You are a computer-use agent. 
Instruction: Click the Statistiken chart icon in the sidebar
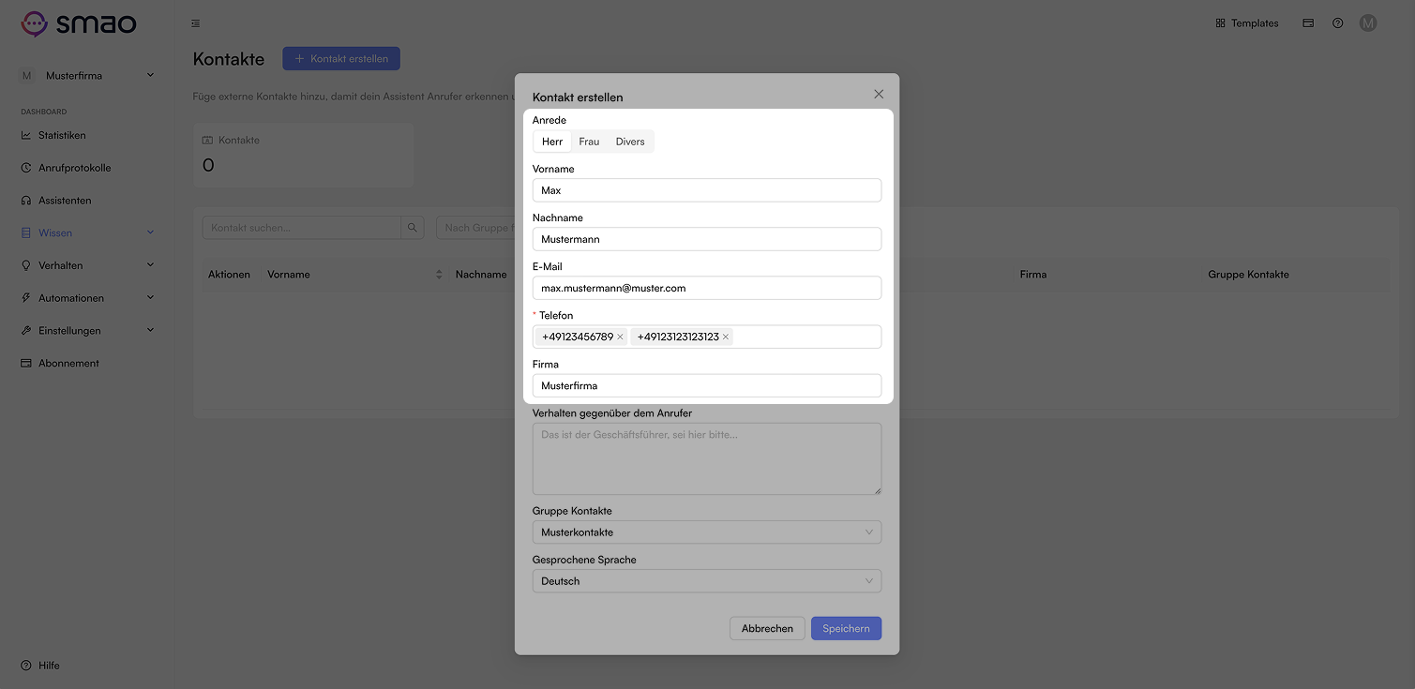(26, 135)
